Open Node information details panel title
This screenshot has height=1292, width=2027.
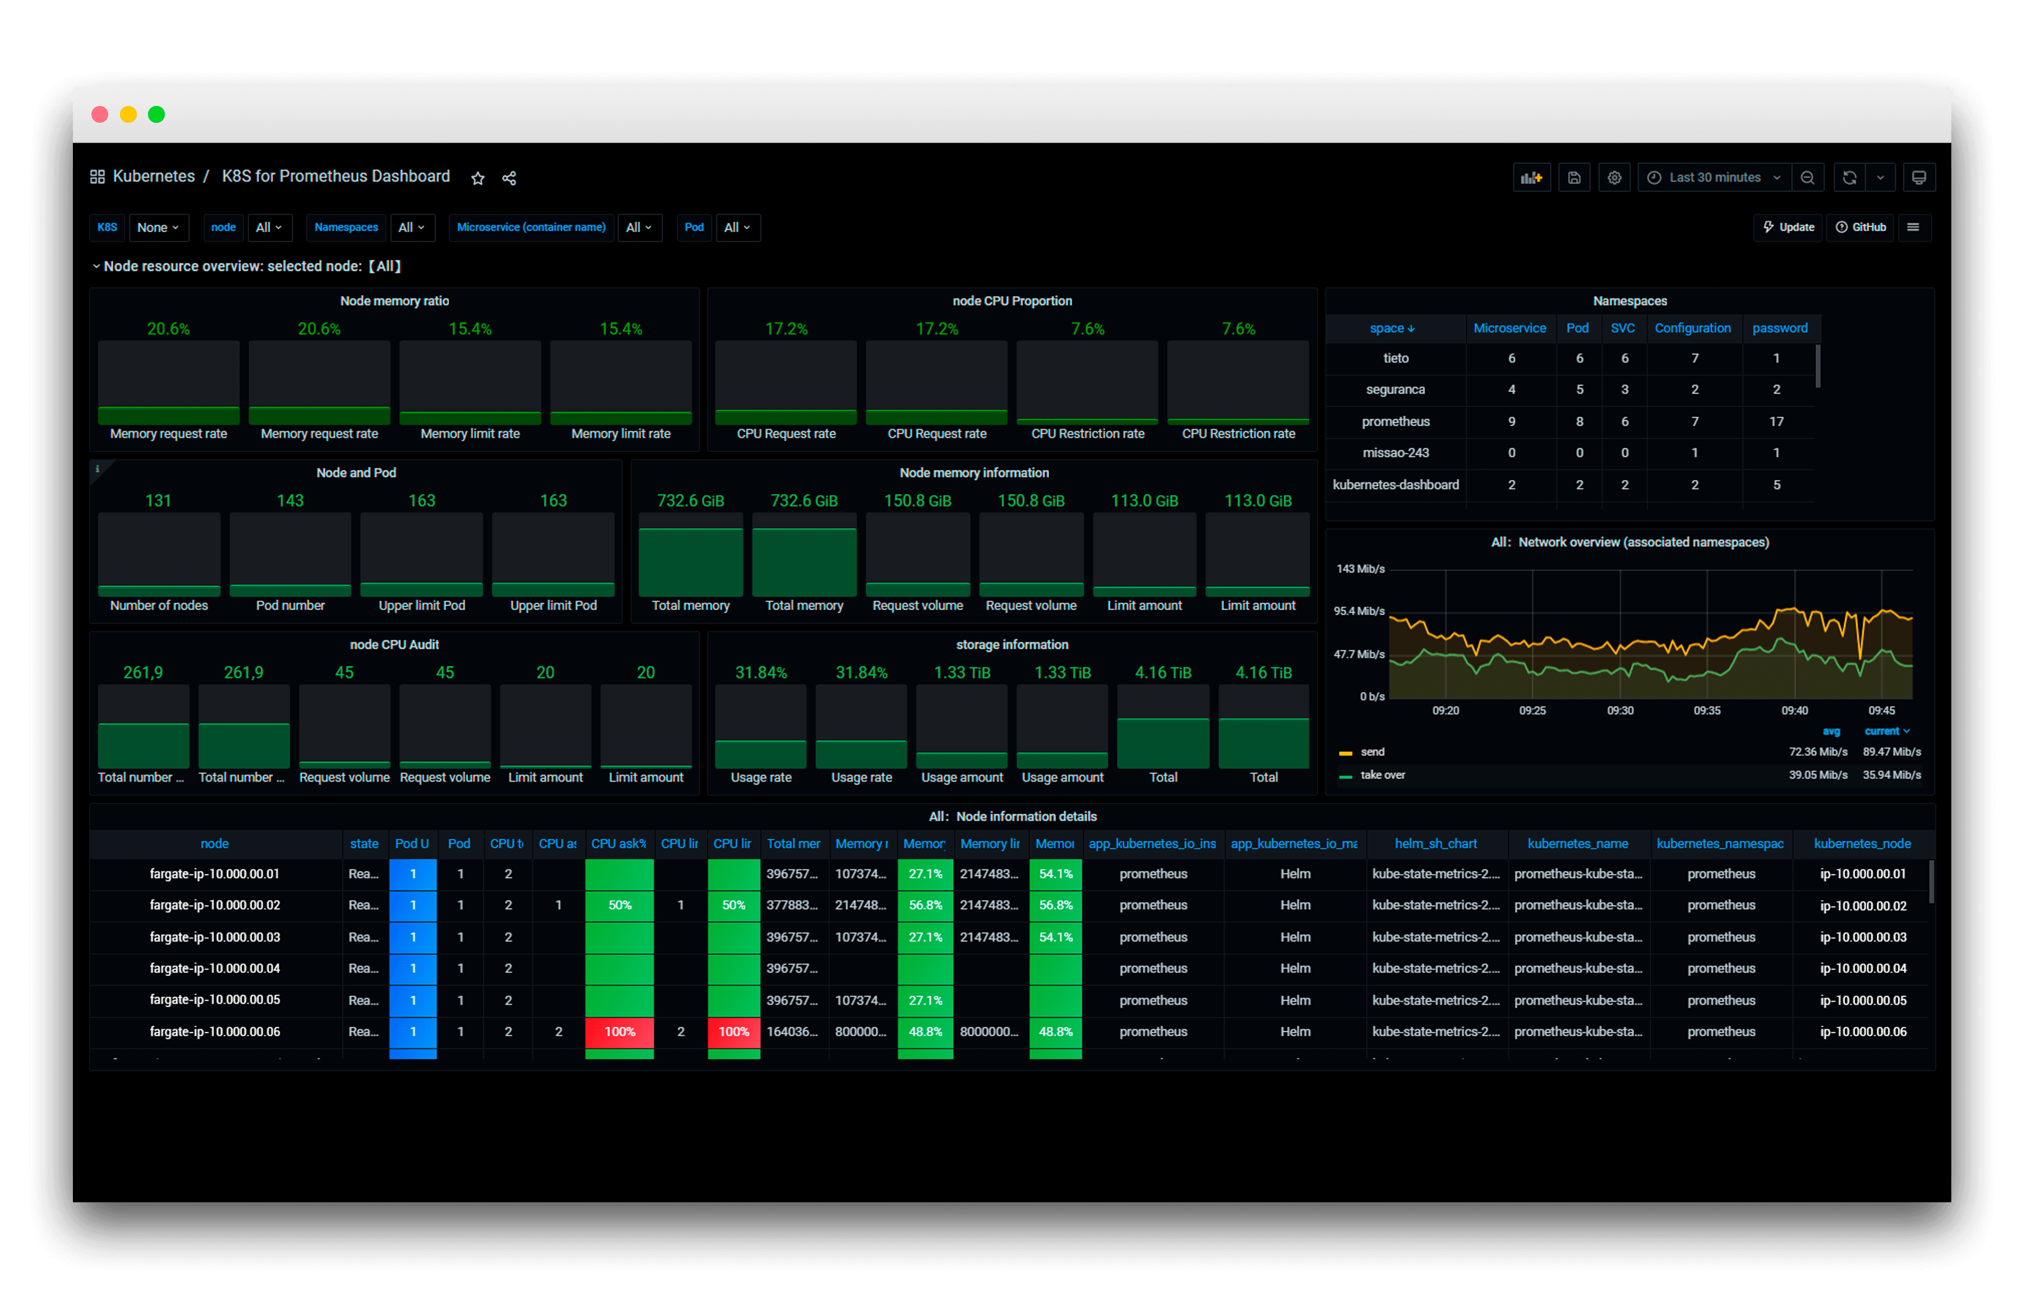[x=1012, y=816]
